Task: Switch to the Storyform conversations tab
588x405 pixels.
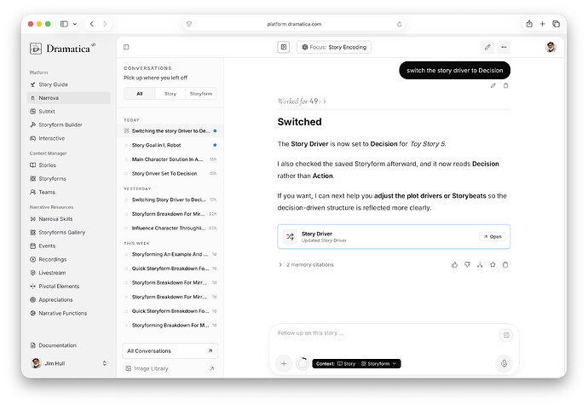Action: (201, 94)
